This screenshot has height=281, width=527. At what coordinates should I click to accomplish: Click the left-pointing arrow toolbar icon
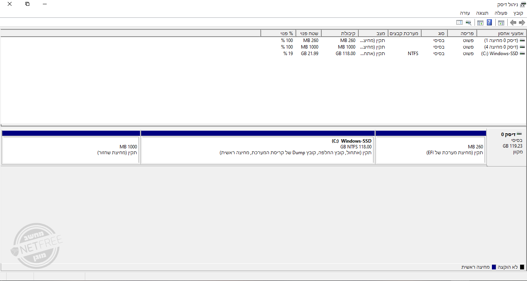(x=513, y=23)
